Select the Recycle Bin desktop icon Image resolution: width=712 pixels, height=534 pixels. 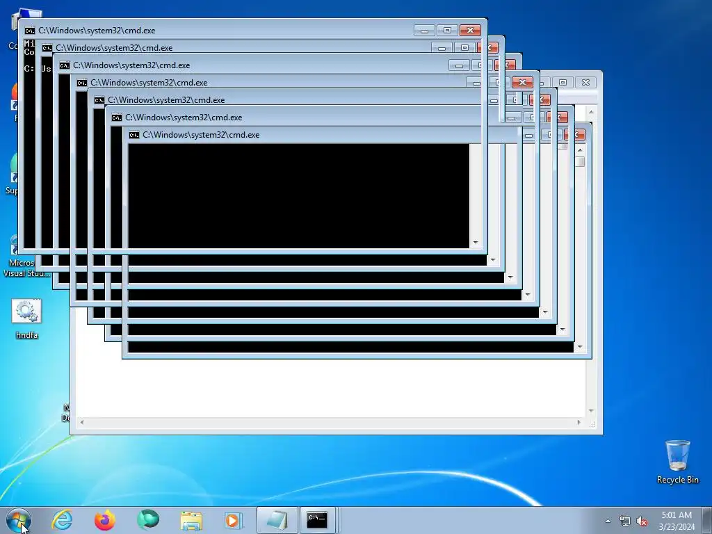tap(677, 462)
